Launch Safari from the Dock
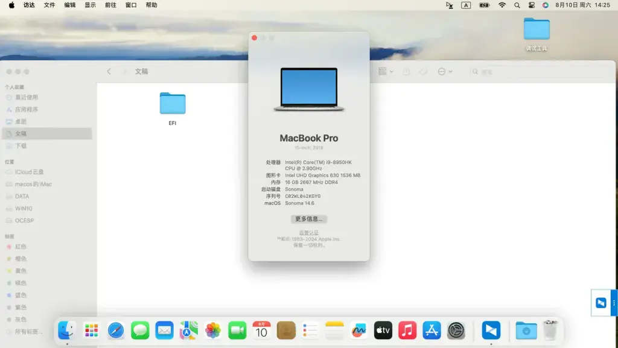The width and height of the screenshot is (618, 348). (x=116, y=330)
